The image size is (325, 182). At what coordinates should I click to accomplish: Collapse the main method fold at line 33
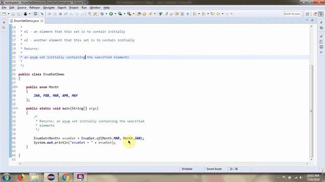click(x=17, y=108)
